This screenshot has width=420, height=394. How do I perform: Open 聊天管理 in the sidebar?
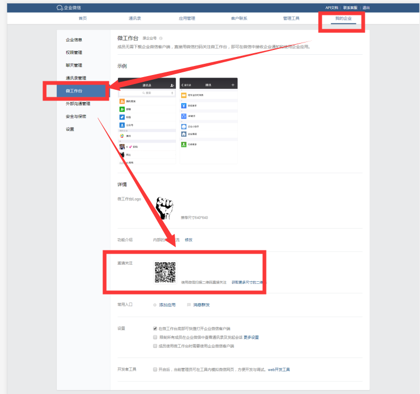coord(74,65)
